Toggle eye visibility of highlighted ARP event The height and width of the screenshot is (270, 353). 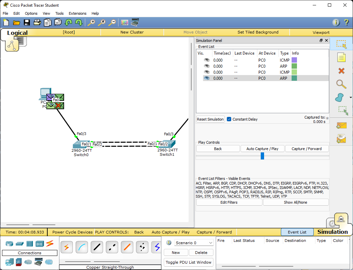coord(206,78)
